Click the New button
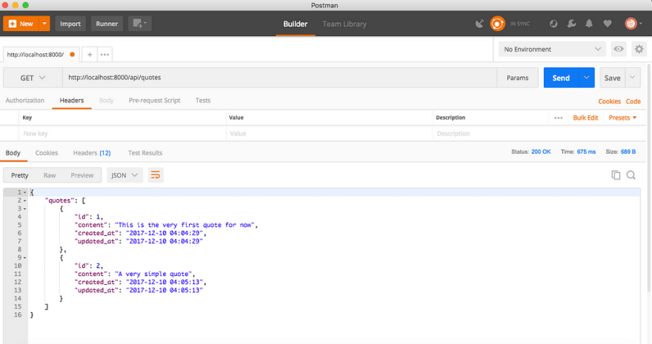Viewport: 652px width, 344px height. [x=21, y=24]
